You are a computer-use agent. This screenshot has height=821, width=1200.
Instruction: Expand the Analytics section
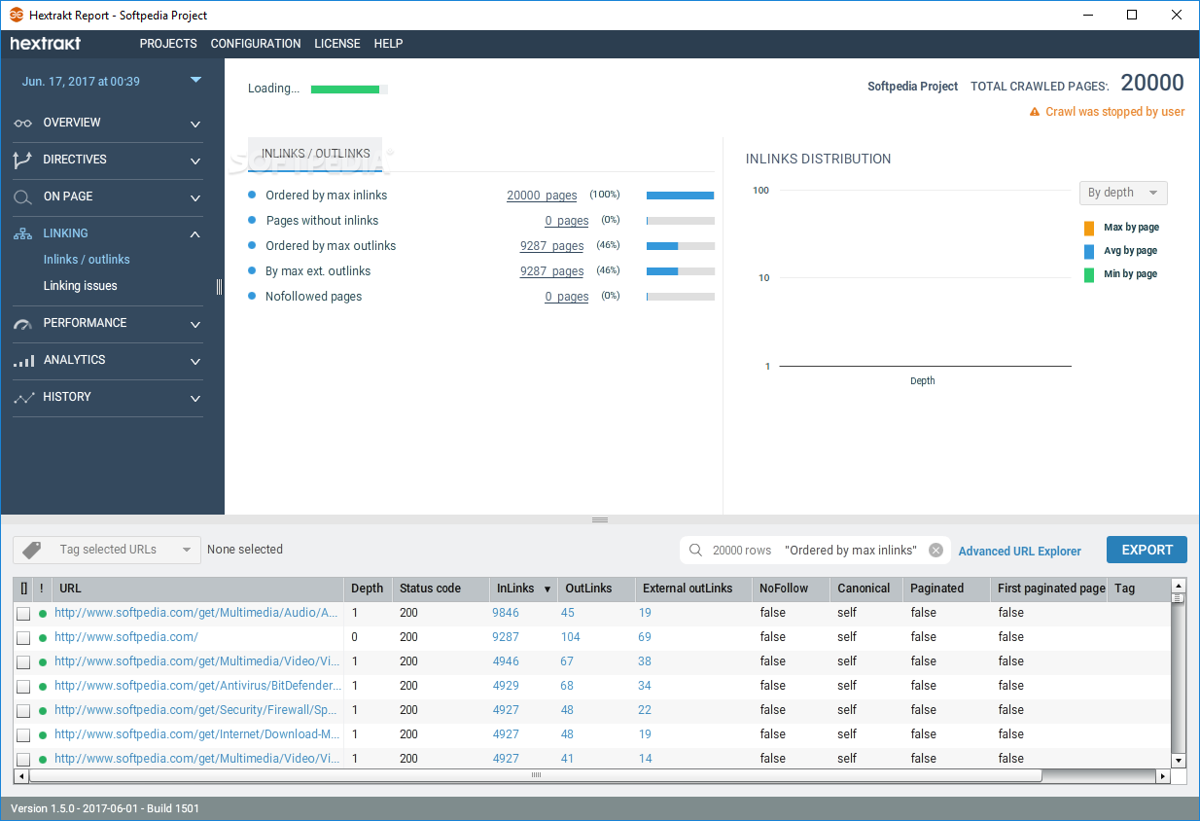[x=195, y=362]
